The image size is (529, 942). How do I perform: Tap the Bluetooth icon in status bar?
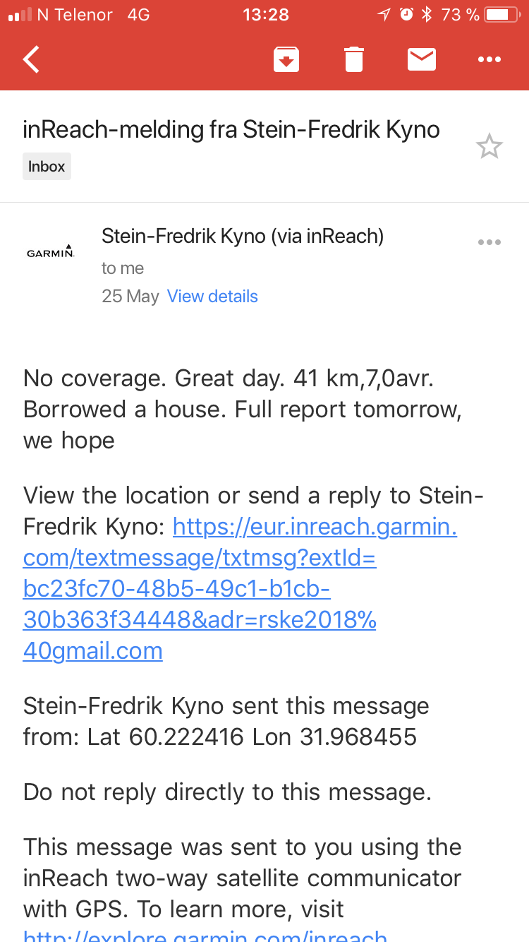point(426,15)
